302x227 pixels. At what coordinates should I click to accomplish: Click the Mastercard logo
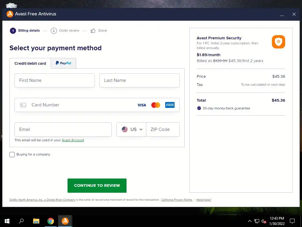coord(156,105)
